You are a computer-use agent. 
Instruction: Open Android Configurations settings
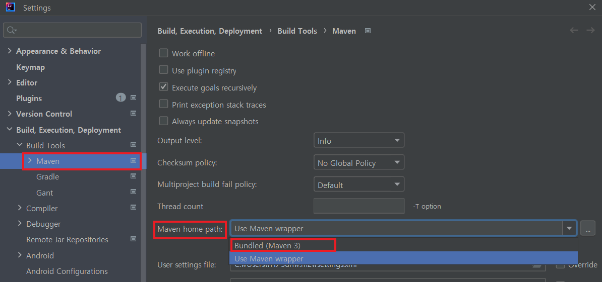click(67, 271)
